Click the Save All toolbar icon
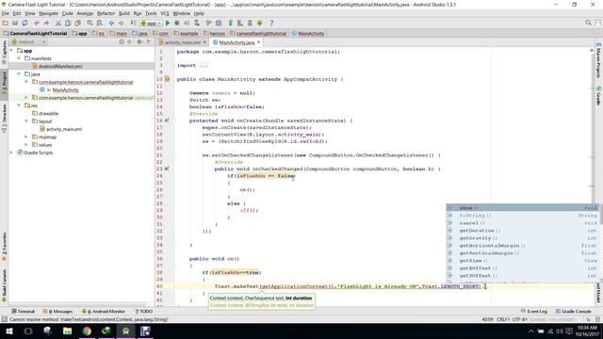 tap(15, 23)
